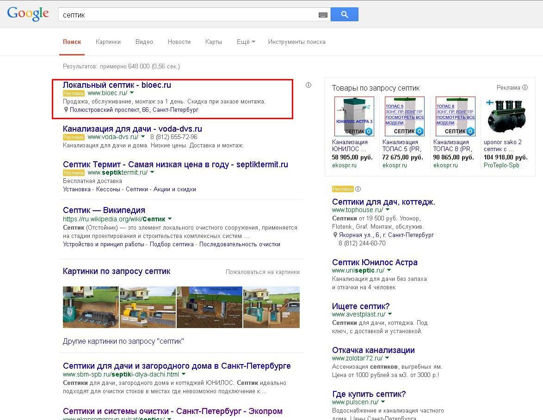Click the map pin for Полюстровский проспект address
The width and height of the screenshot is (543, 420).
coord(66,110)
